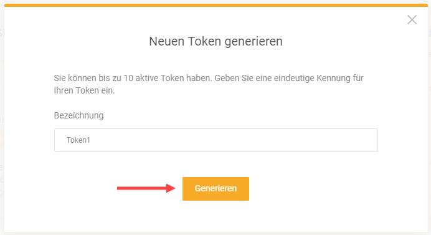Click the red arrow pointing to Generieren
The image size is (431, 235).
tap(146, 188)
